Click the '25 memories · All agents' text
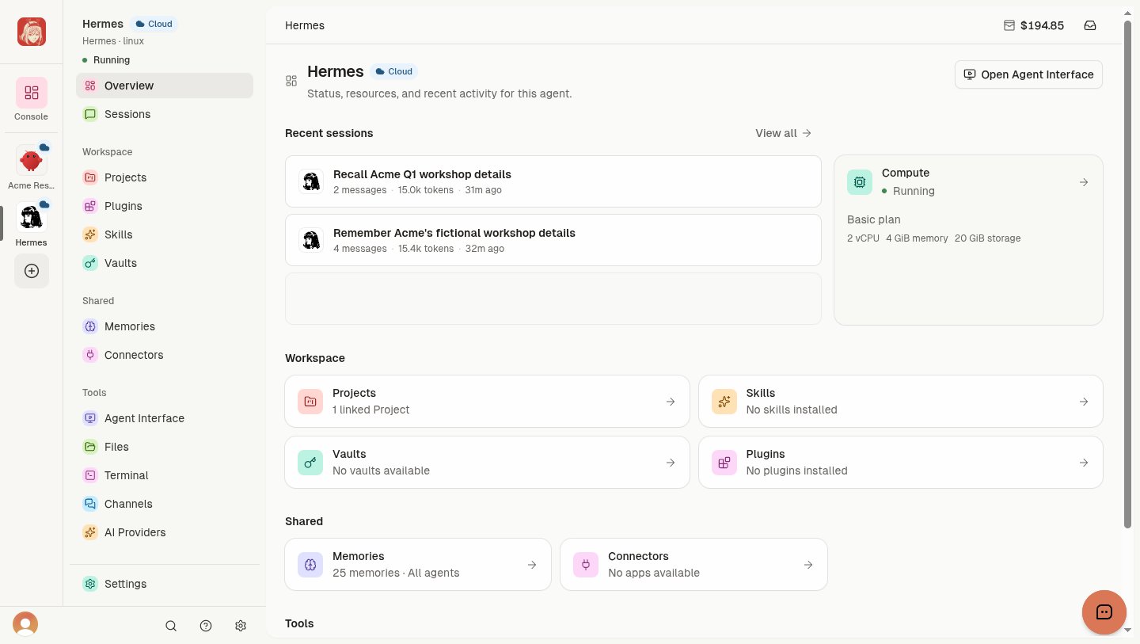 pos(396,573)
